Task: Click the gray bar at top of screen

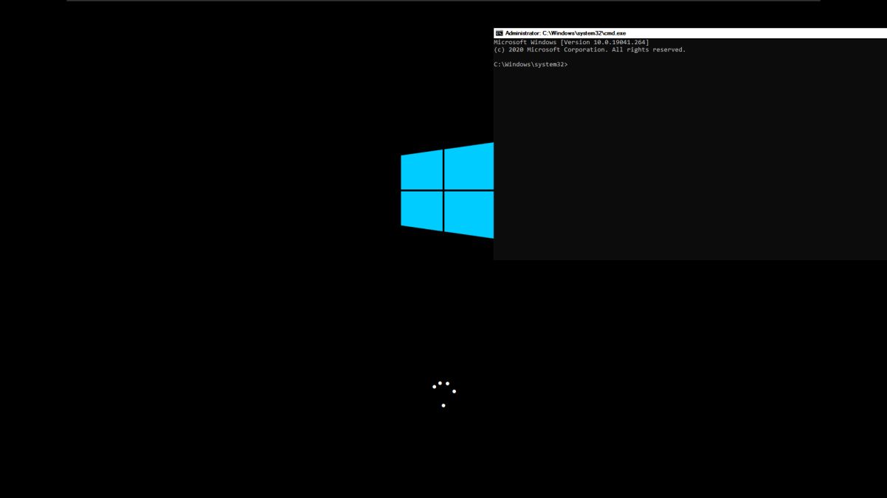Action: click(x=443, y=1)
